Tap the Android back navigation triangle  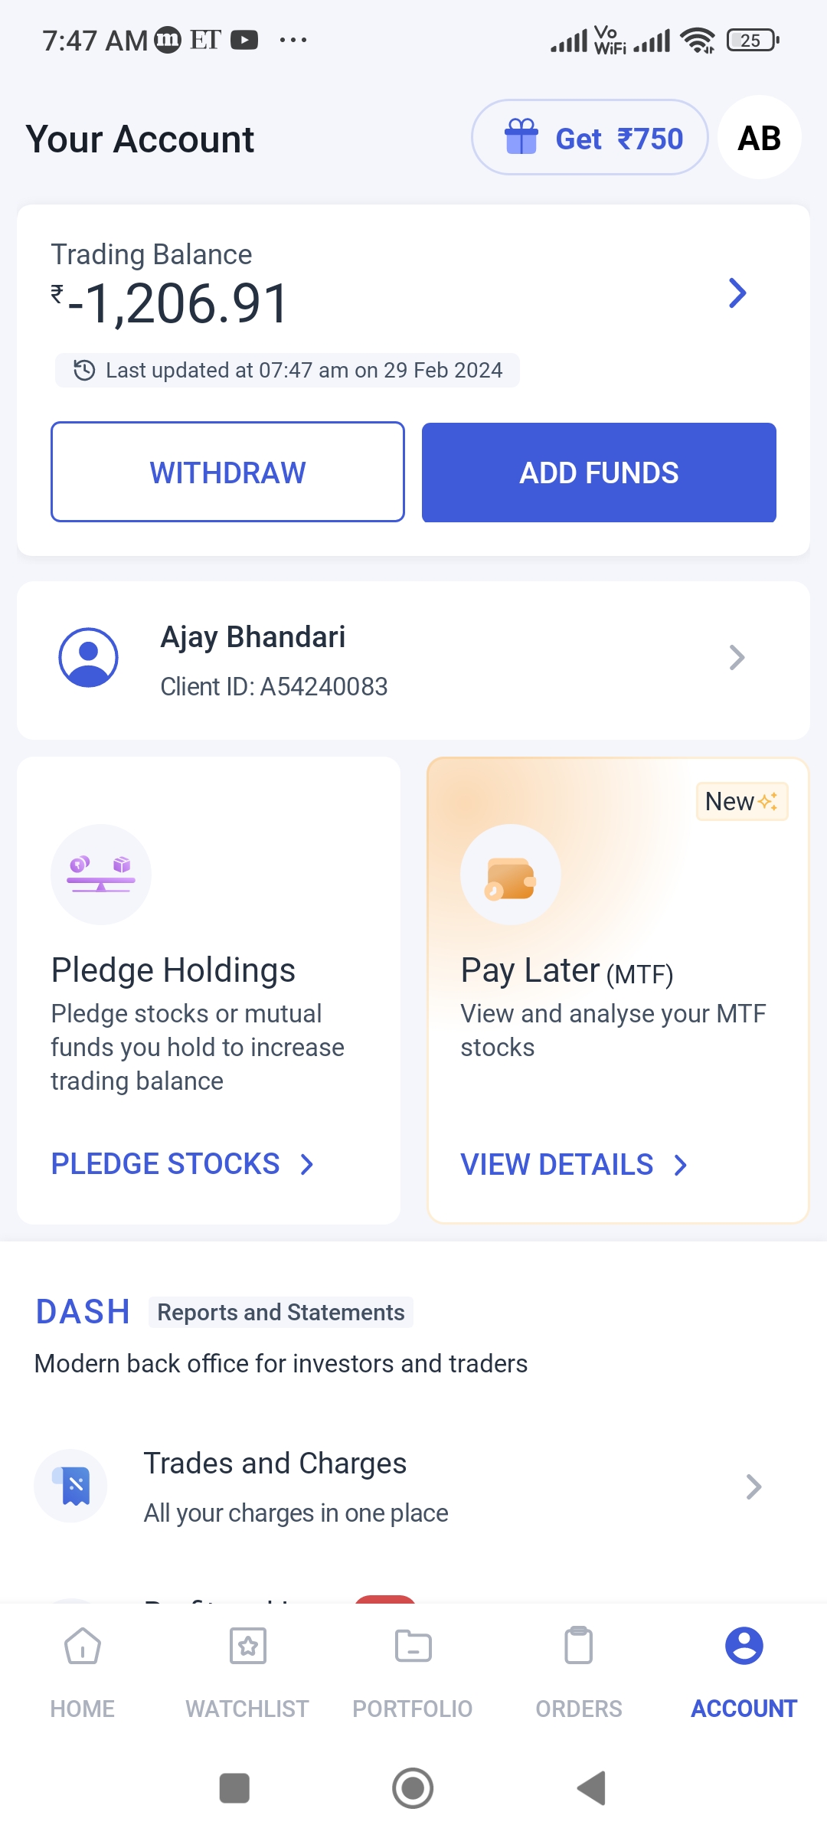(591, 1788)
